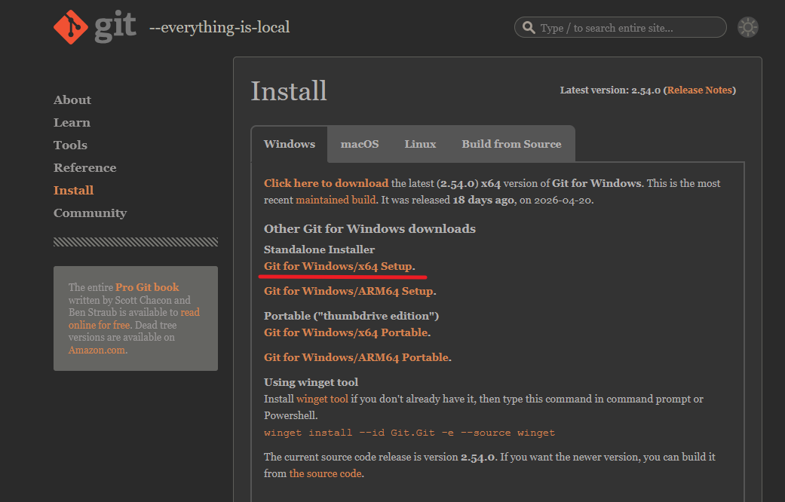Click the 'Install' page heading
This screenshot has width=785, height=502.
289,91
